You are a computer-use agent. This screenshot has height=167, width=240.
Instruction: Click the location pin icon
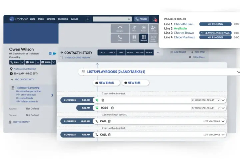(11, 69)
